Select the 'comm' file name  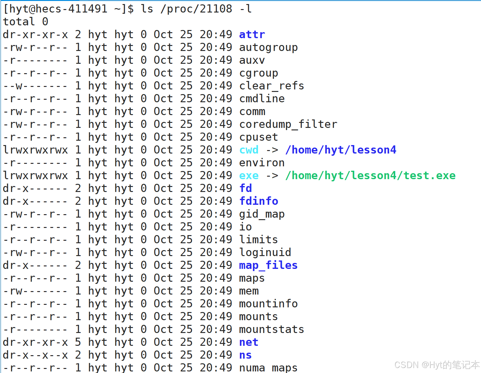click(252, 111)
